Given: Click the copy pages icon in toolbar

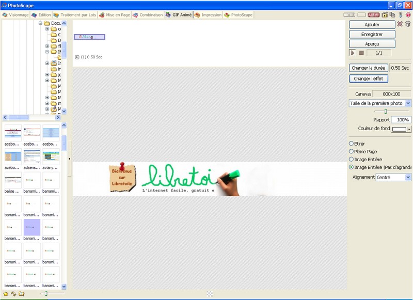Looking at the screenshot, I should (392, 15).
